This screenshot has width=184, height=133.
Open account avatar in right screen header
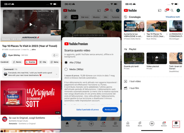pyautogui.click(x=178, y=11)
